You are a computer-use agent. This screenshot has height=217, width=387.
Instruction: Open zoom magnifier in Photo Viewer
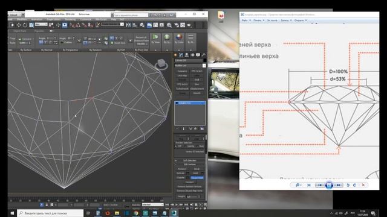click(x=298, y=185)
